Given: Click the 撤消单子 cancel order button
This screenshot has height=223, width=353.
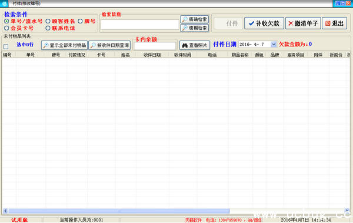Looking at the screenshot, I should click(303, 23).
